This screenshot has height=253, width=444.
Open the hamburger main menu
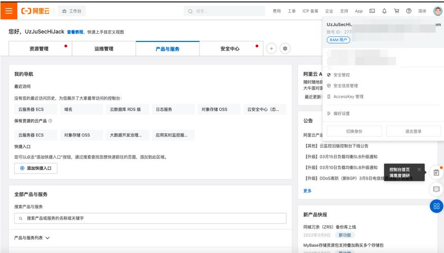coord(9,11)
